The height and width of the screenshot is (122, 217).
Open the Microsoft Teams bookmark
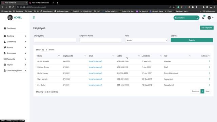(x=156, y=11)
